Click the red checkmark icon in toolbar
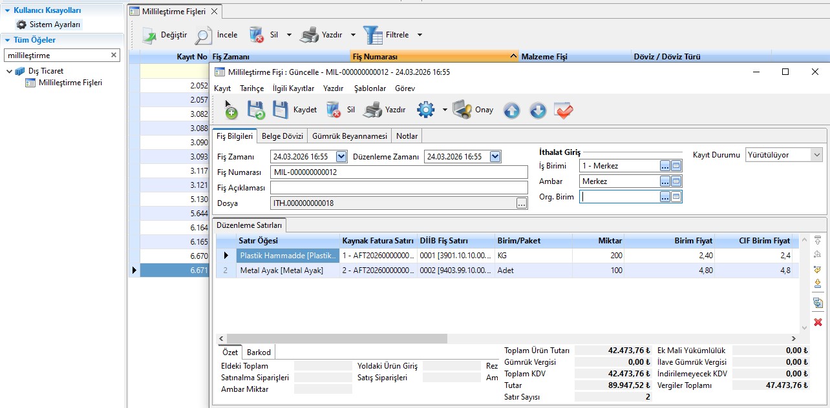 [x=564, y=110]
